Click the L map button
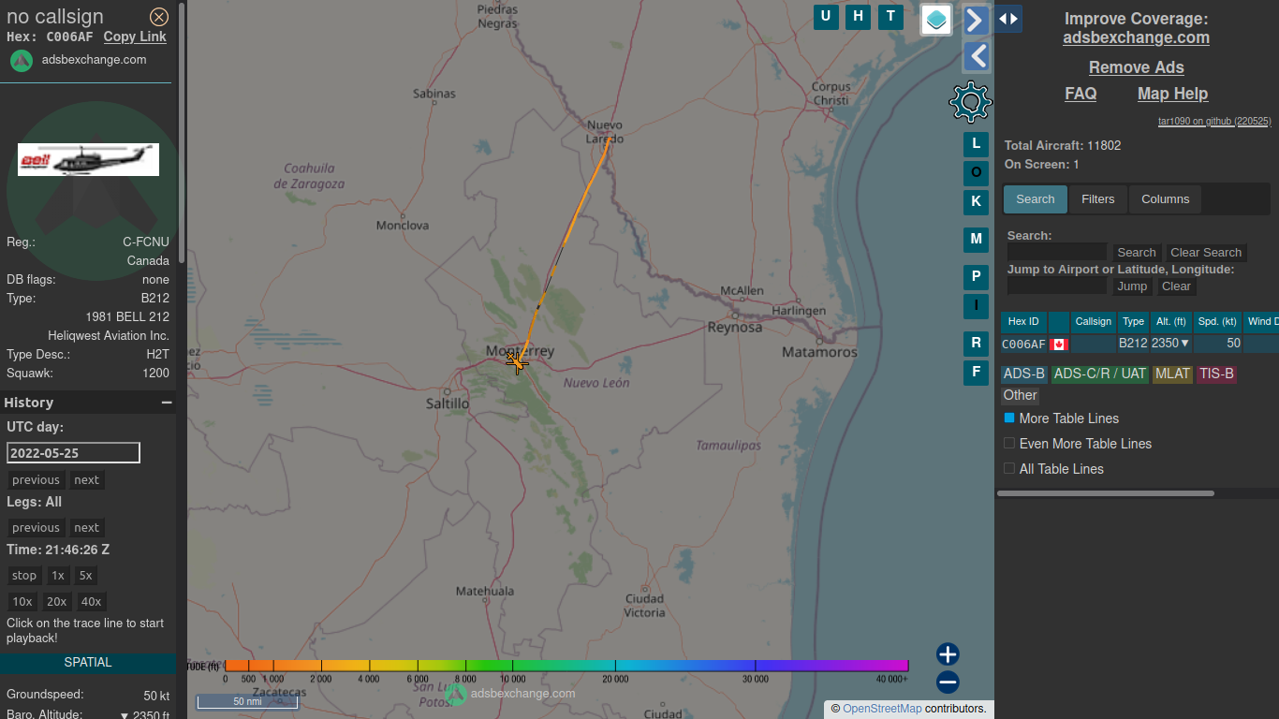Image resolution: width=1279 pixels, height=719 pixels. 976,144
